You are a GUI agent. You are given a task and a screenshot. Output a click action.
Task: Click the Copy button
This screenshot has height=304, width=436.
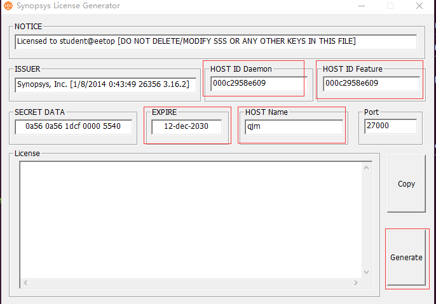(406, 184)
